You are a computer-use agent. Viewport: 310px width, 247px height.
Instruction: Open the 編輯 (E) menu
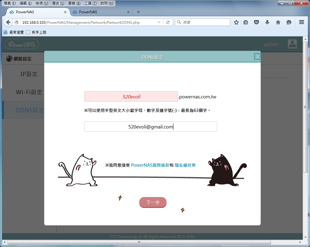point(26,3)
